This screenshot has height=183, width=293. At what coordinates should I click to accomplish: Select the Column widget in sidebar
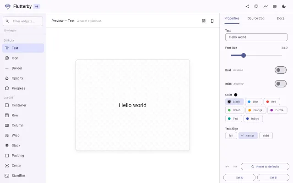point(23,125)
